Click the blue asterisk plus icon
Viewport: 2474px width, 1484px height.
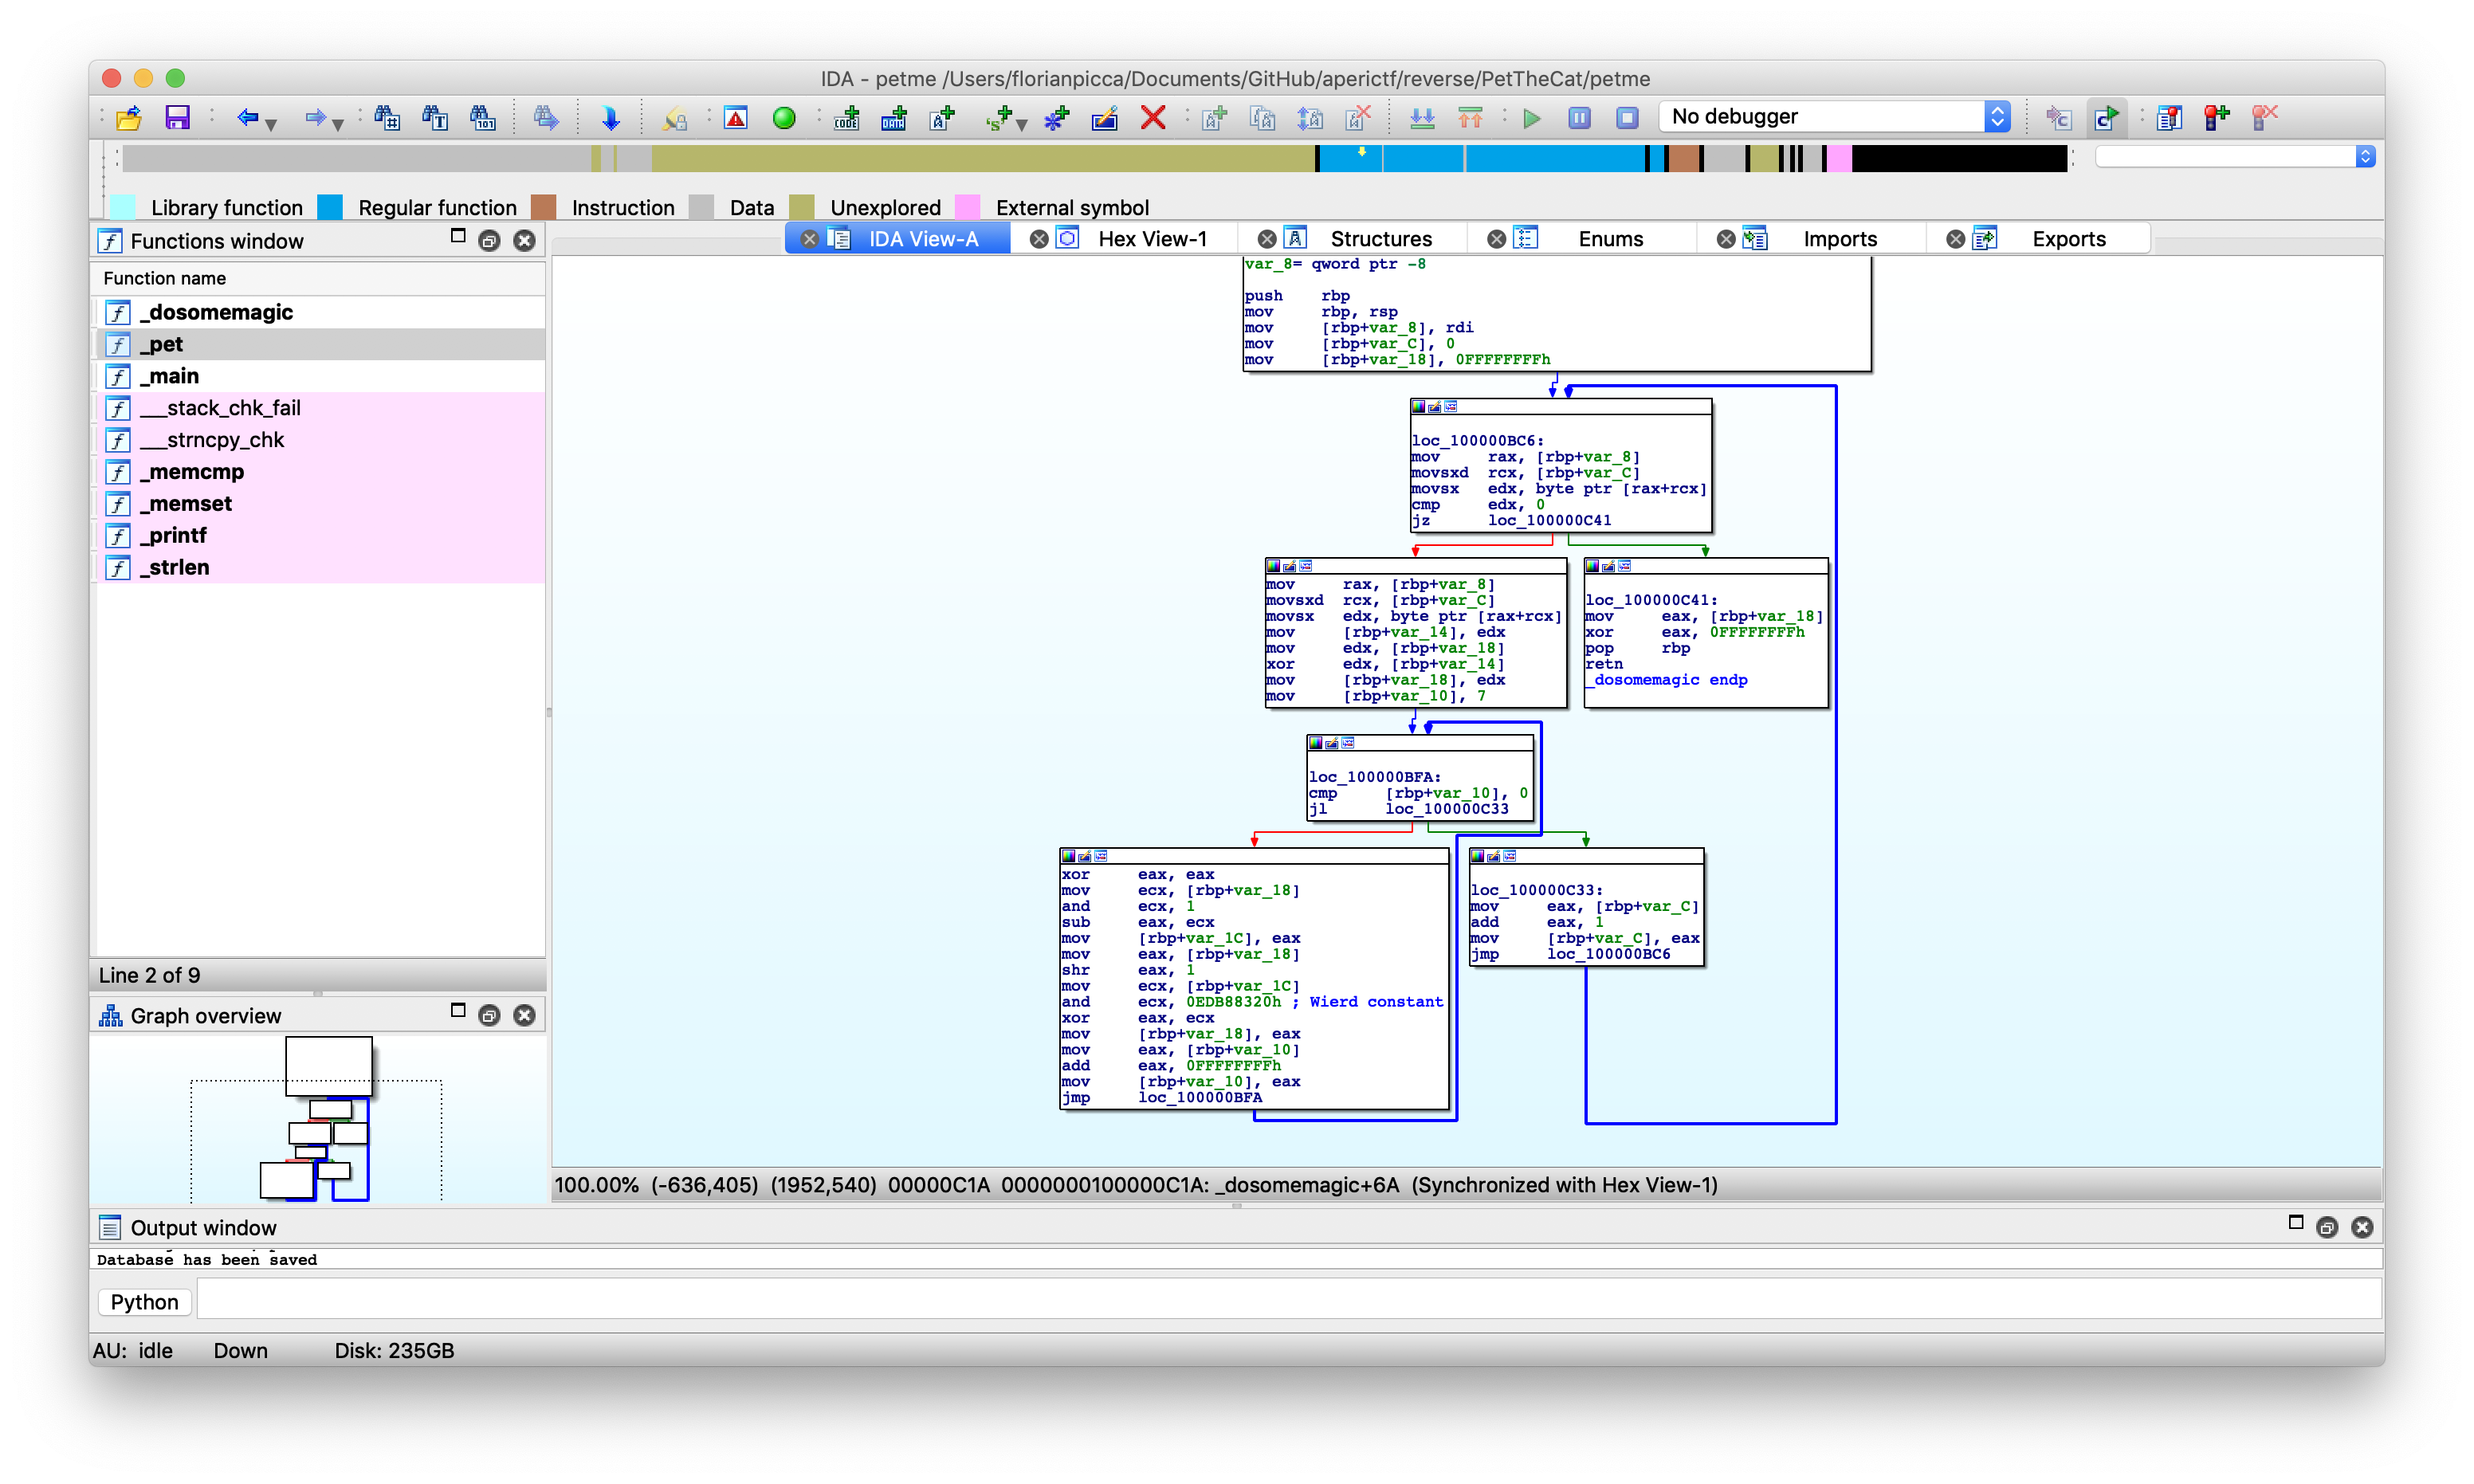click(x=1057, y=118)
